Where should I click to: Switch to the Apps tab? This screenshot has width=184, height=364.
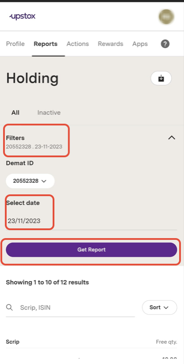[140, 44]
